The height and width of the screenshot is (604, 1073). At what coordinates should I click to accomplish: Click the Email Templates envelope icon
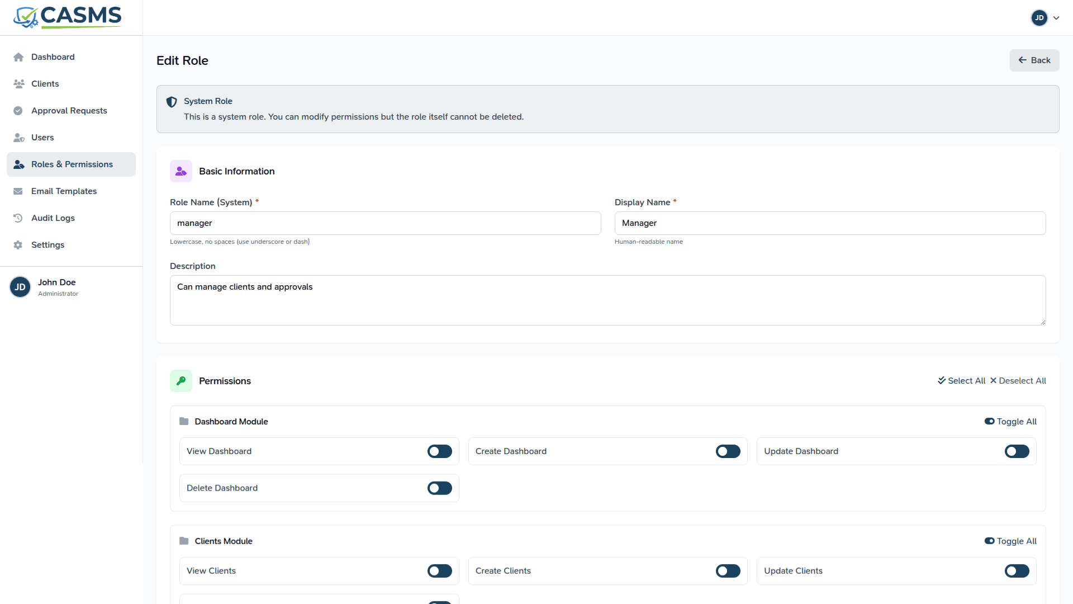click(18, 191)
